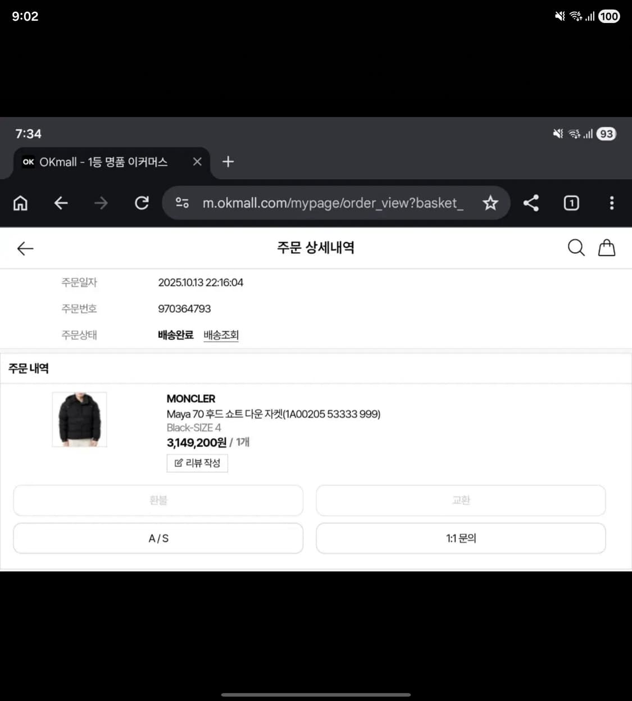Screen dimensions: 632x701
Task: Click the 리뷰 작성 review button
Action: click(x=197, y=463)
